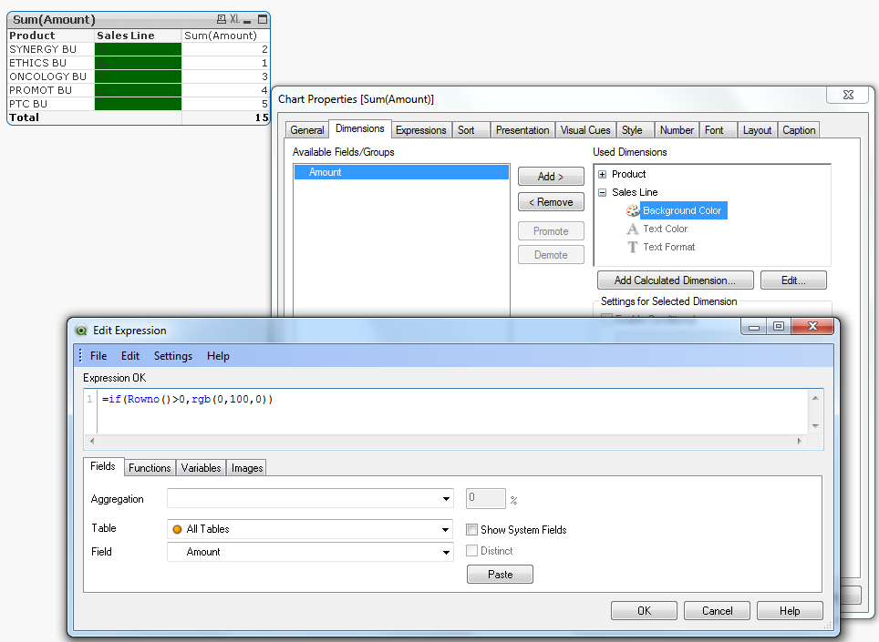This screenshot has height=642, width=879.
Task: Click the Add Calculated Dimension button
Action: click(675, 280)
